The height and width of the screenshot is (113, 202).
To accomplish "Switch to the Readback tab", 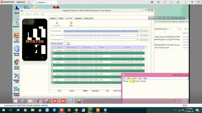I will (78, 18).
